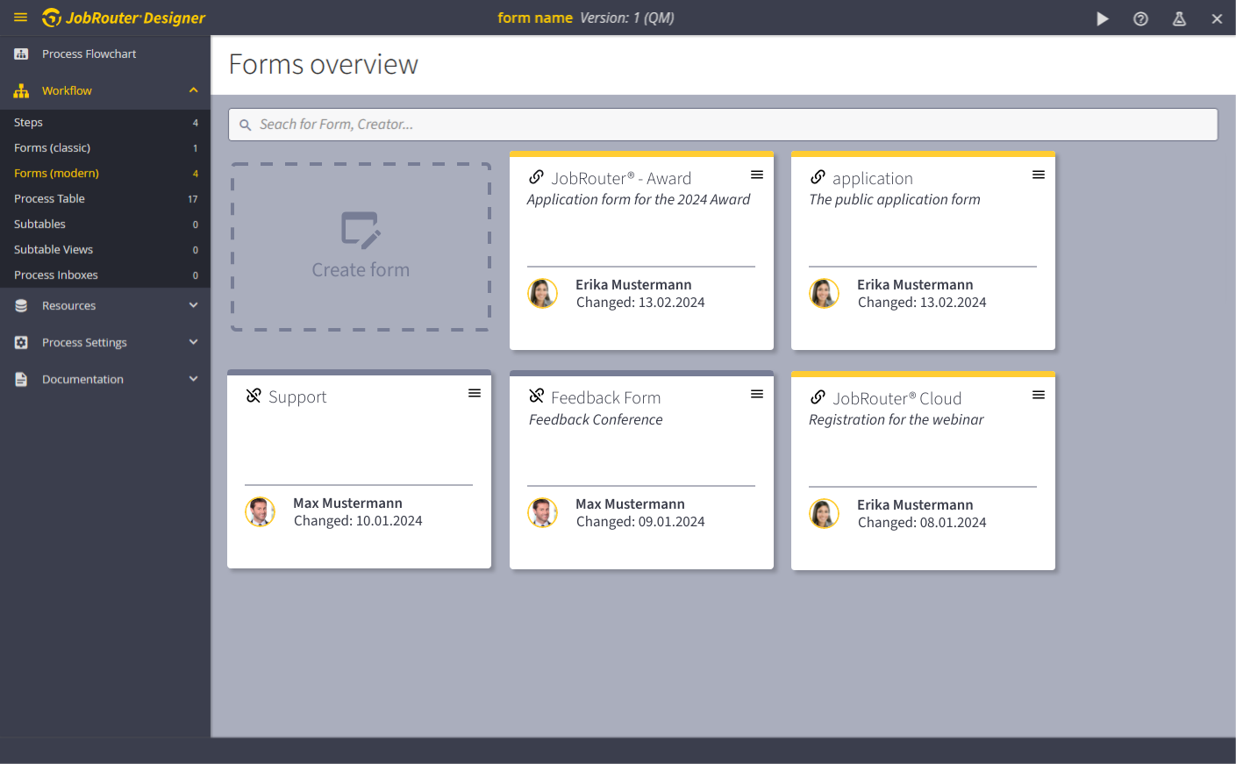
Task: Click 'Feedback Conference' description text
Action: point(596,420)
